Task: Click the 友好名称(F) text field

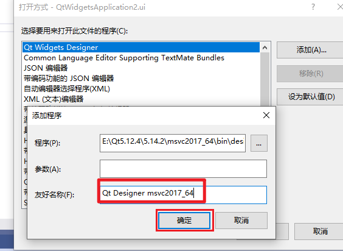Action: pyautogui.click(x=183, y=195)
